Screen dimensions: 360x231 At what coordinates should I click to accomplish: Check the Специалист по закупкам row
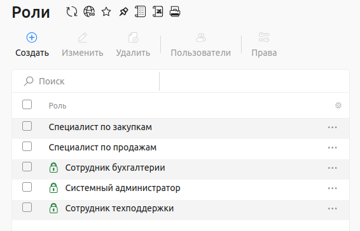tap(27, 126)
